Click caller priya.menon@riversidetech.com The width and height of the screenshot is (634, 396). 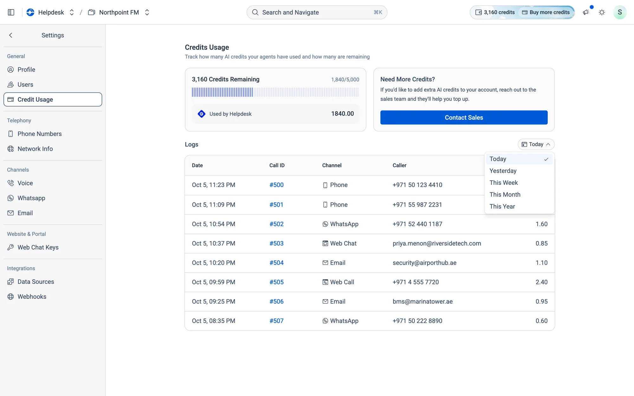coord(437,243)
